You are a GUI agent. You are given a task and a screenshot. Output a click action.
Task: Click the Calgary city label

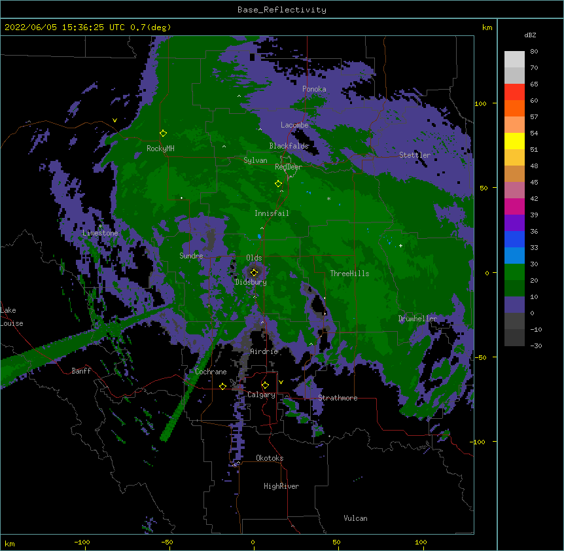[x=261, y=395]
